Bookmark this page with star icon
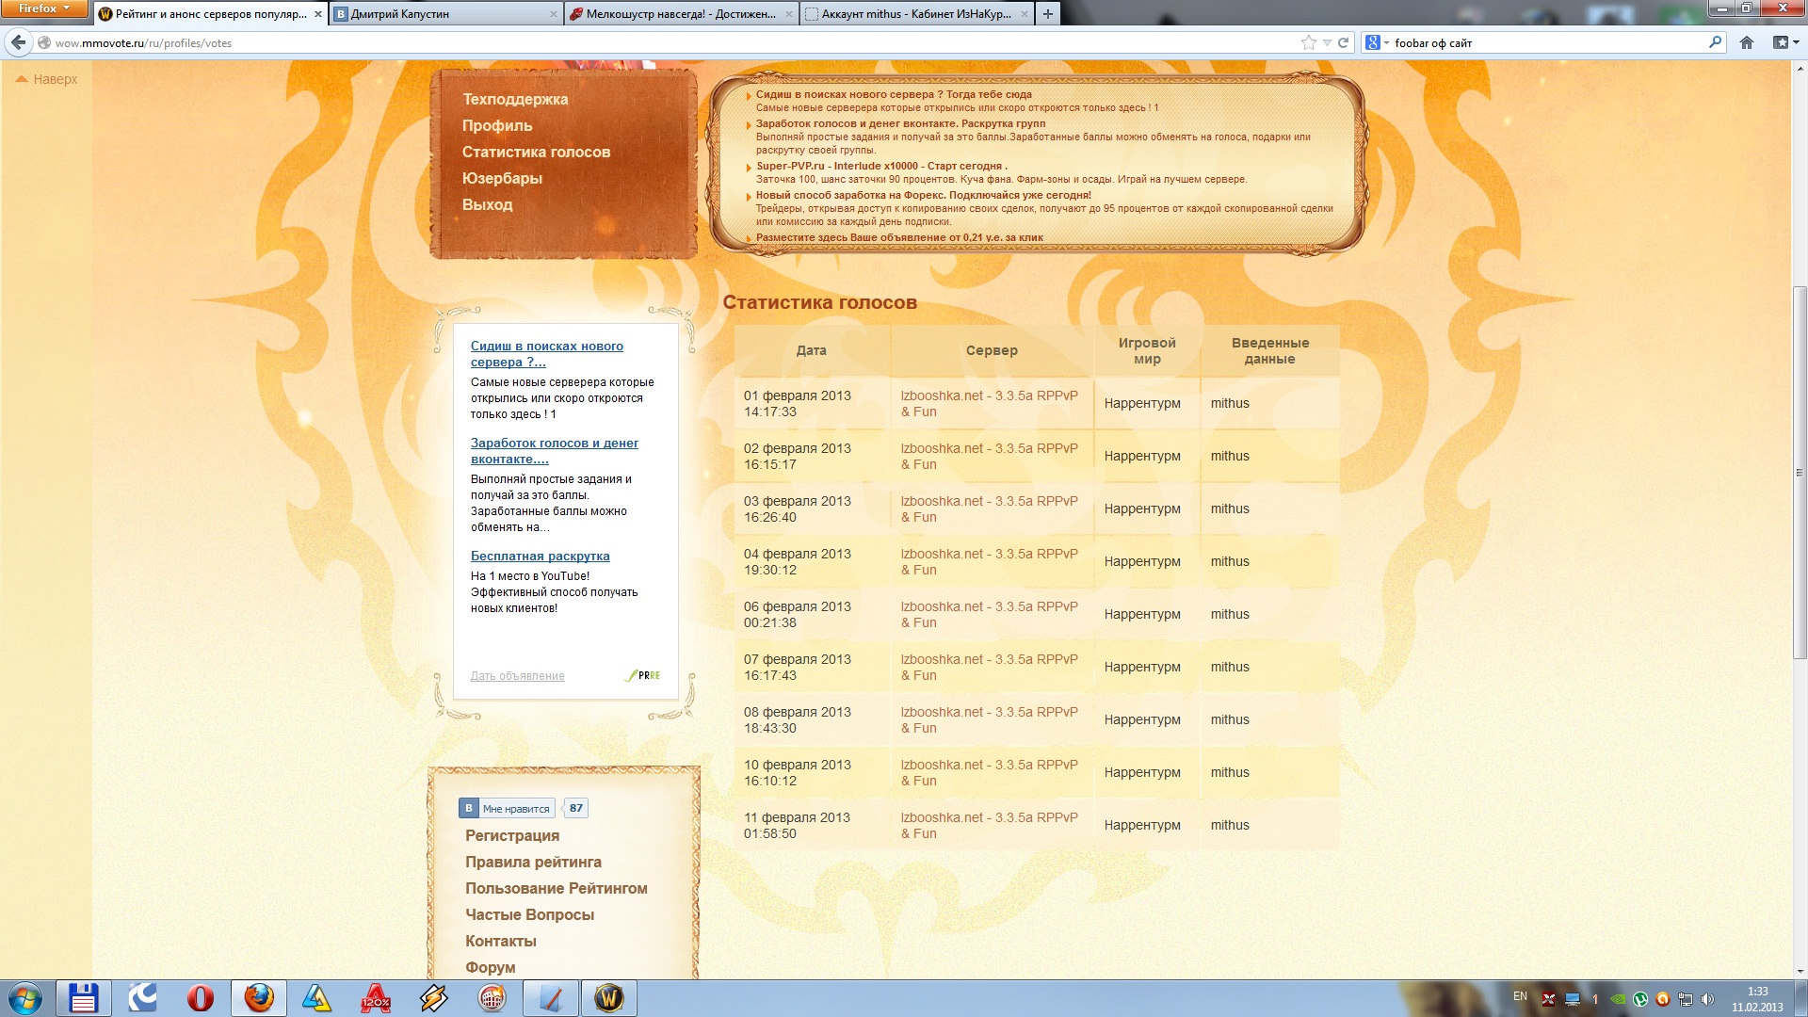The image size is (1808, 1017). coord(1308,42)
